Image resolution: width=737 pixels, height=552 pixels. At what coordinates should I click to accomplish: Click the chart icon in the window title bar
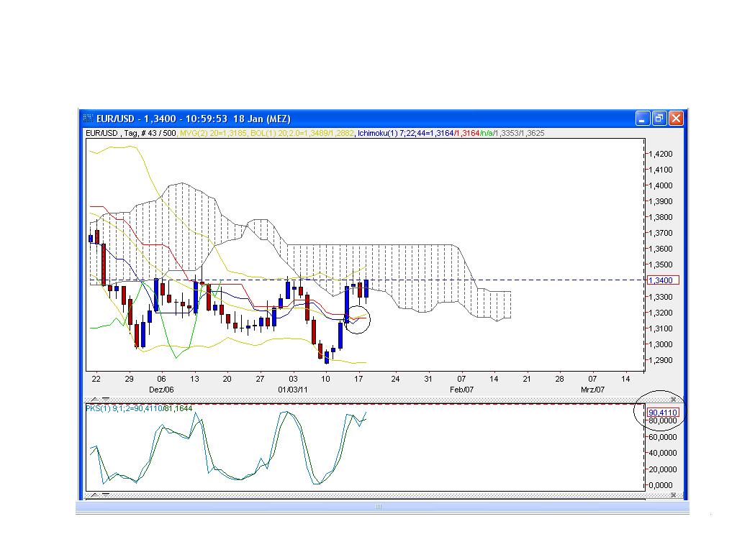[x=89, y=119]
